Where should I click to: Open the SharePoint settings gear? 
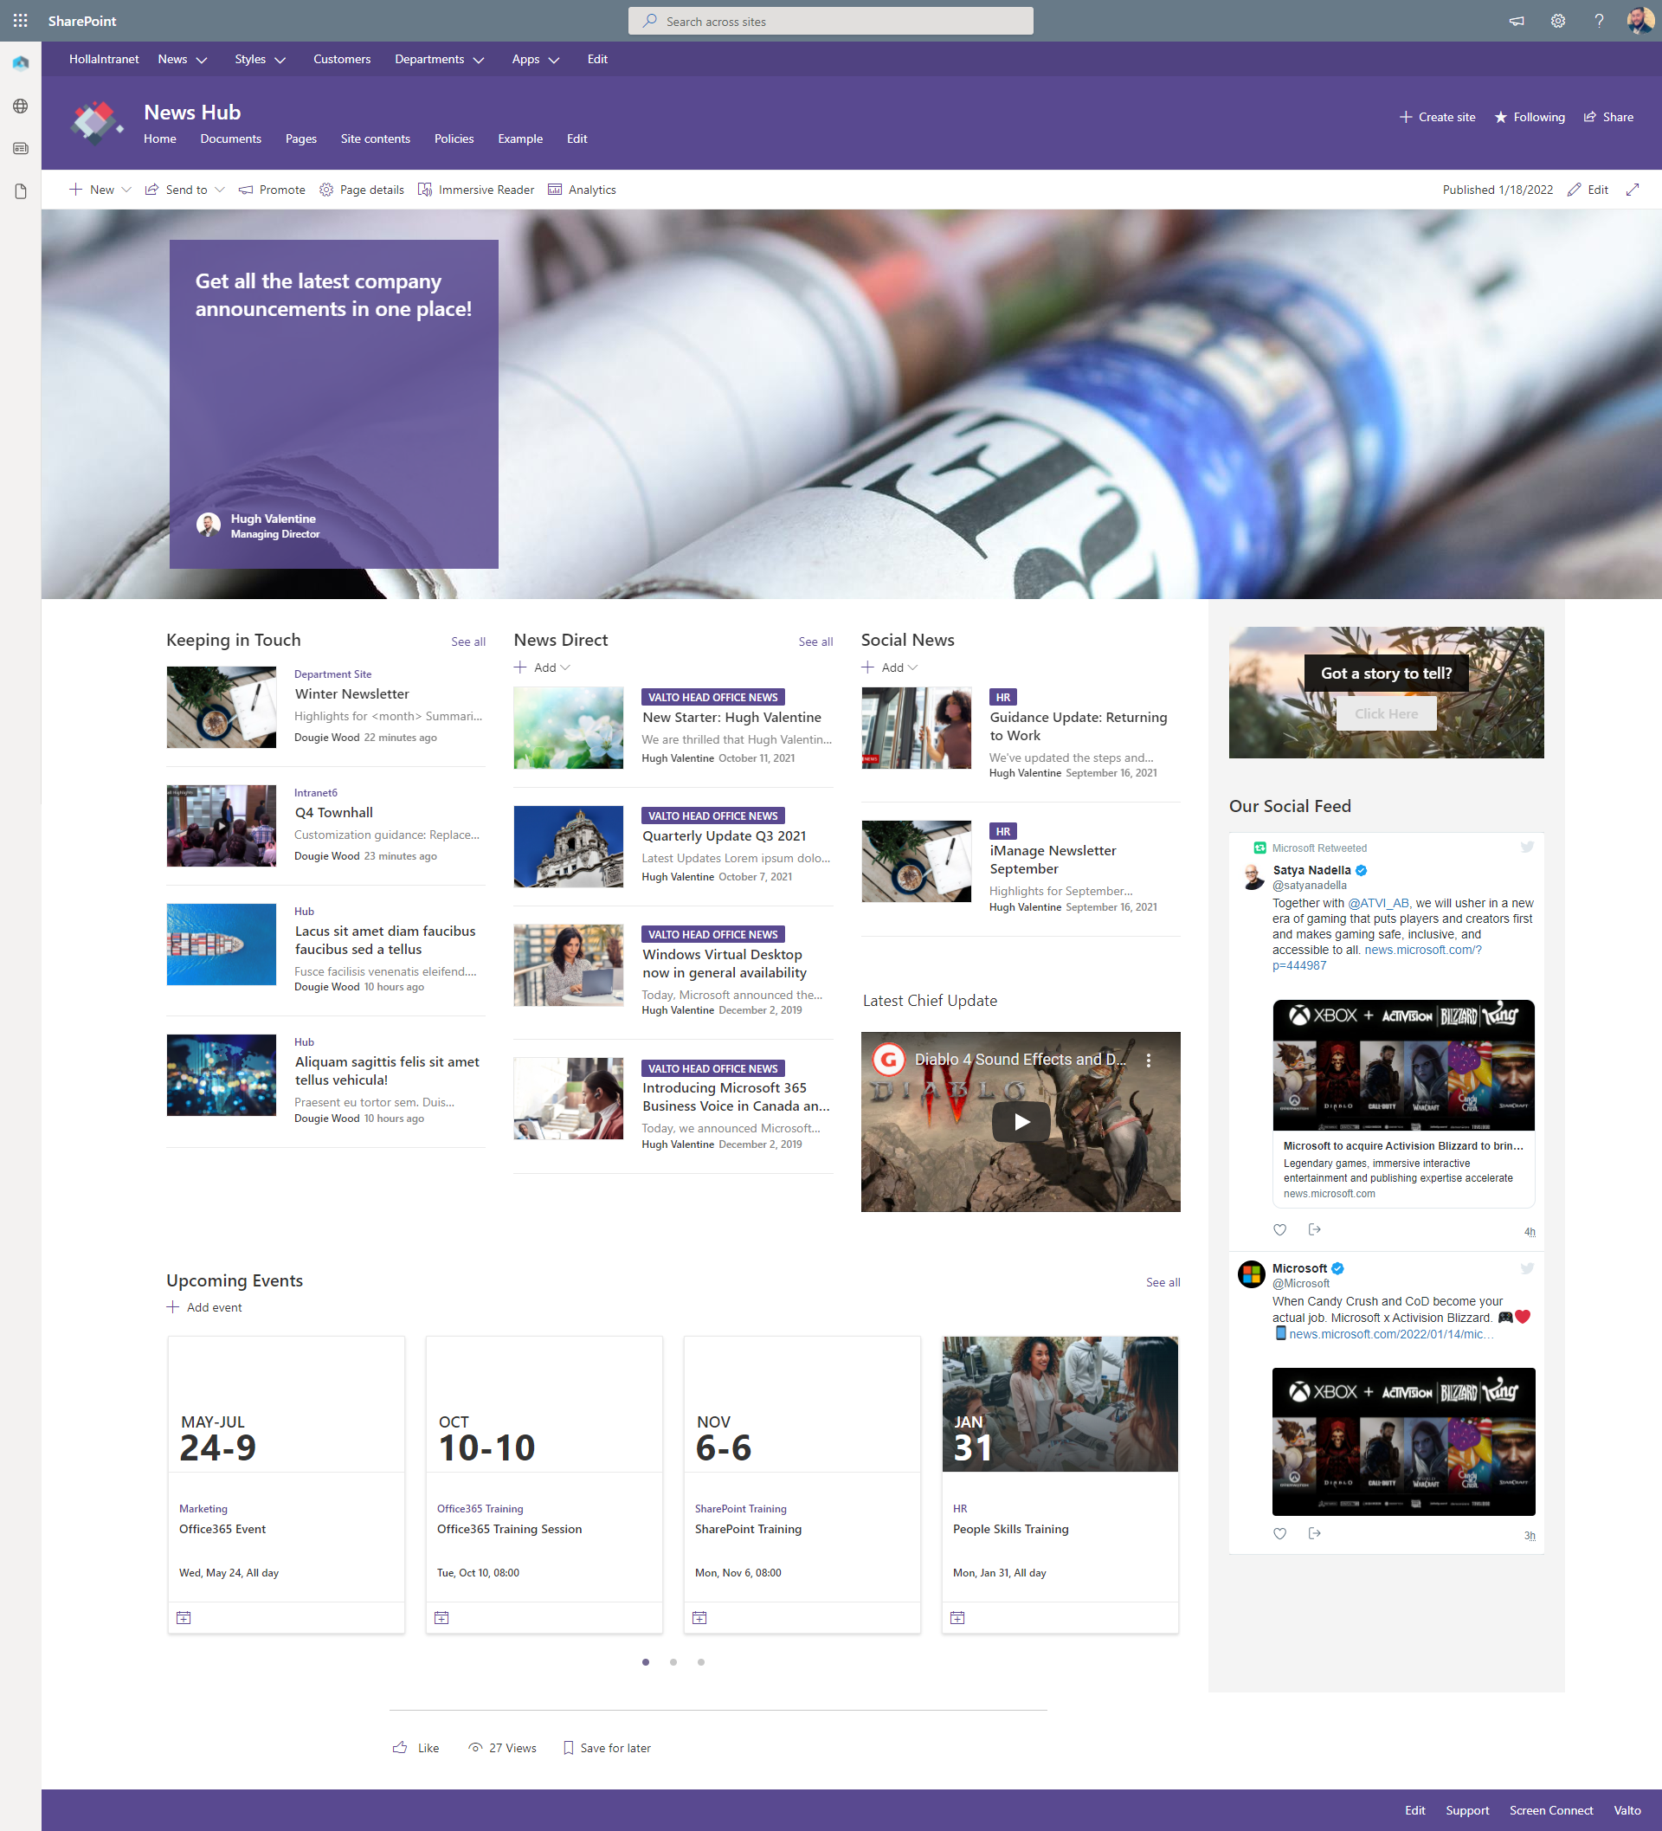(x=1556, y=20)
